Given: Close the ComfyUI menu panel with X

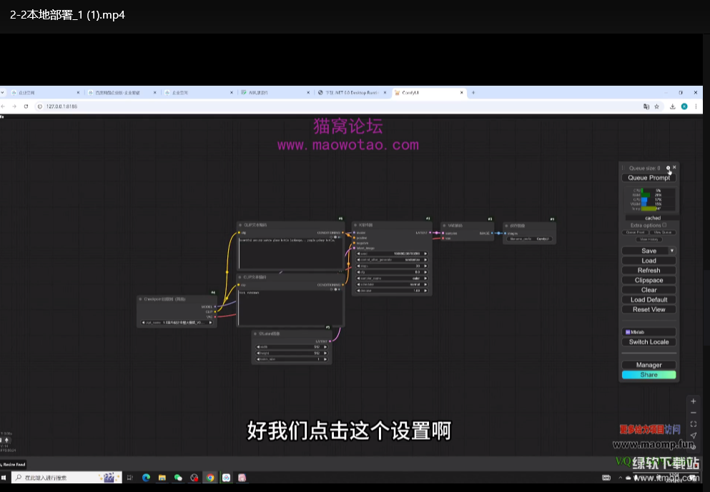Looking at the screenshot, I should coord(674,167).
